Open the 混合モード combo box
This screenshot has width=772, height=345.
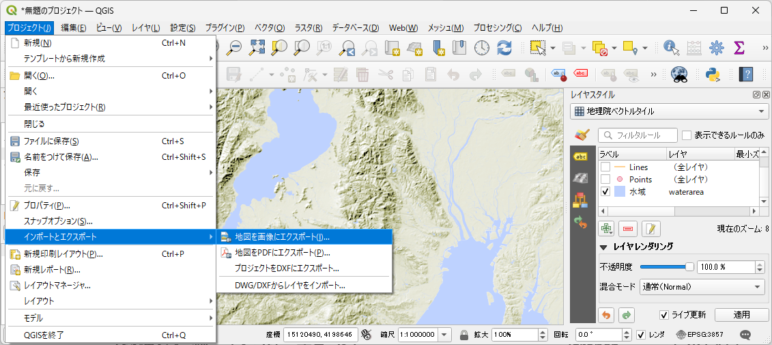tap(702, 287)
